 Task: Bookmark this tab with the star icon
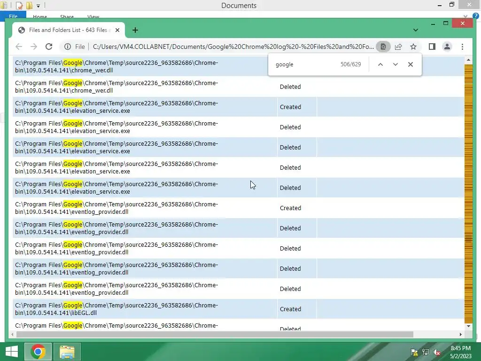[x=413, y=47]
